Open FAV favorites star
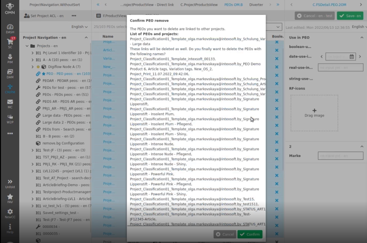Image resolution: width=367 pixels, height=243 pixels. coord(10,199)
